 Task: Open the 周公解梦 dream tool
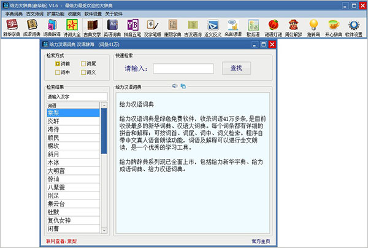(x=293, y=28)
